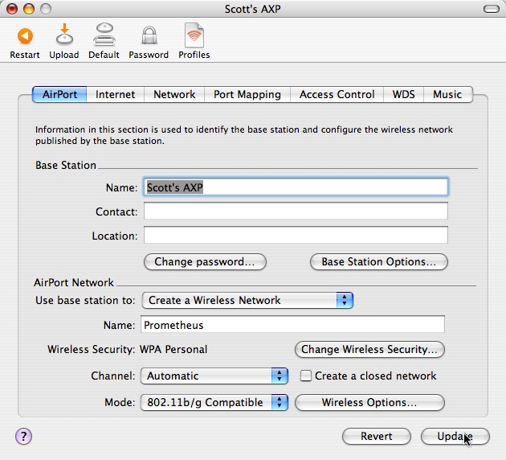The height and width of the screenshot is (460, 506).
Task: Open Wireless Options
Action: click(x=369, y=402)
